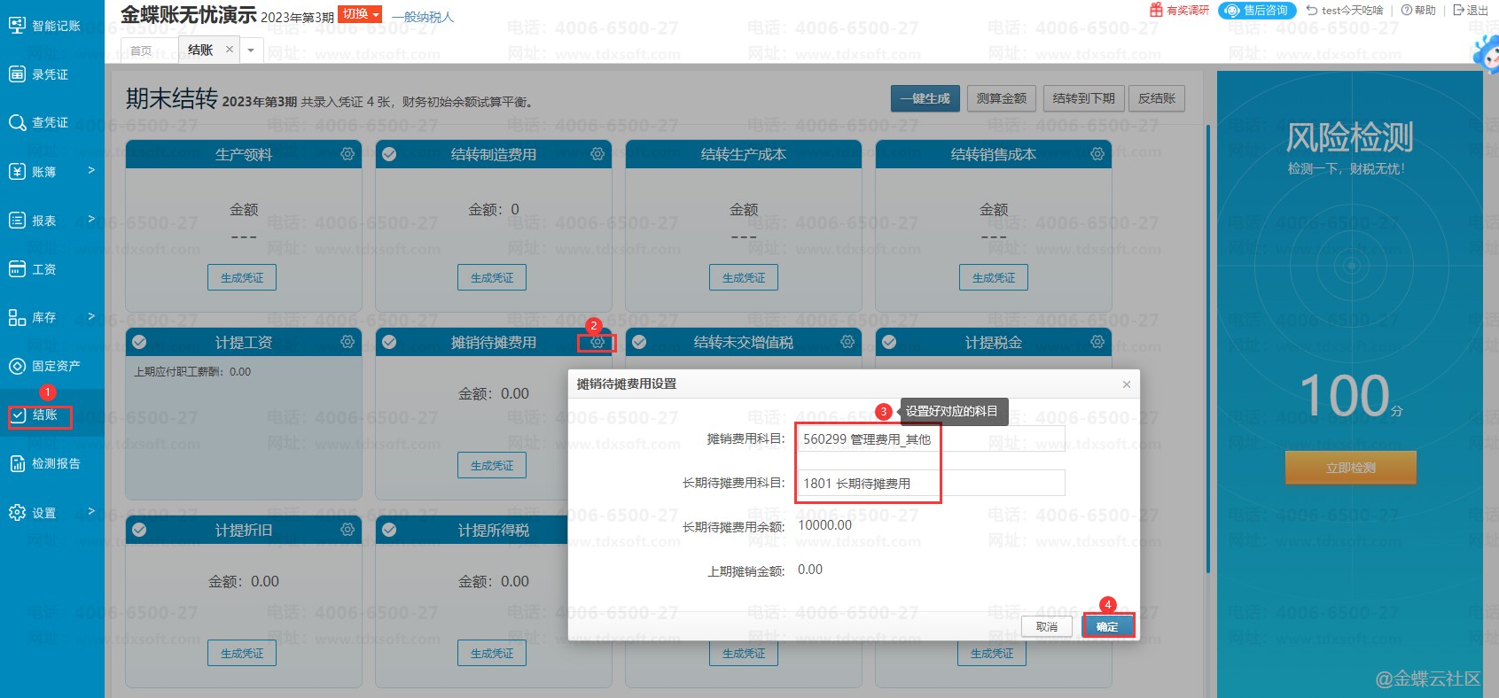Open settings gear on 计提折旧 card
The height and width of the screenshot is (698, 1499).
[347, 530]
